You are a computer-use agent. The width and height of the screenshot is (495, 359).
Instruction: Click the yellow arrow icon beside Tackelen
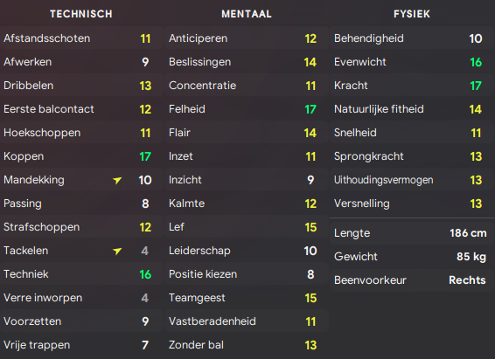pos(117,251)
